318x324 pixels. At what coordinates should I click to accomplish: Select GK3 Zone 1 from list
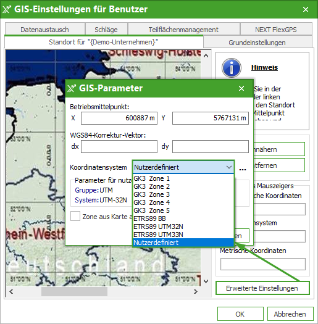click(183, 178)
